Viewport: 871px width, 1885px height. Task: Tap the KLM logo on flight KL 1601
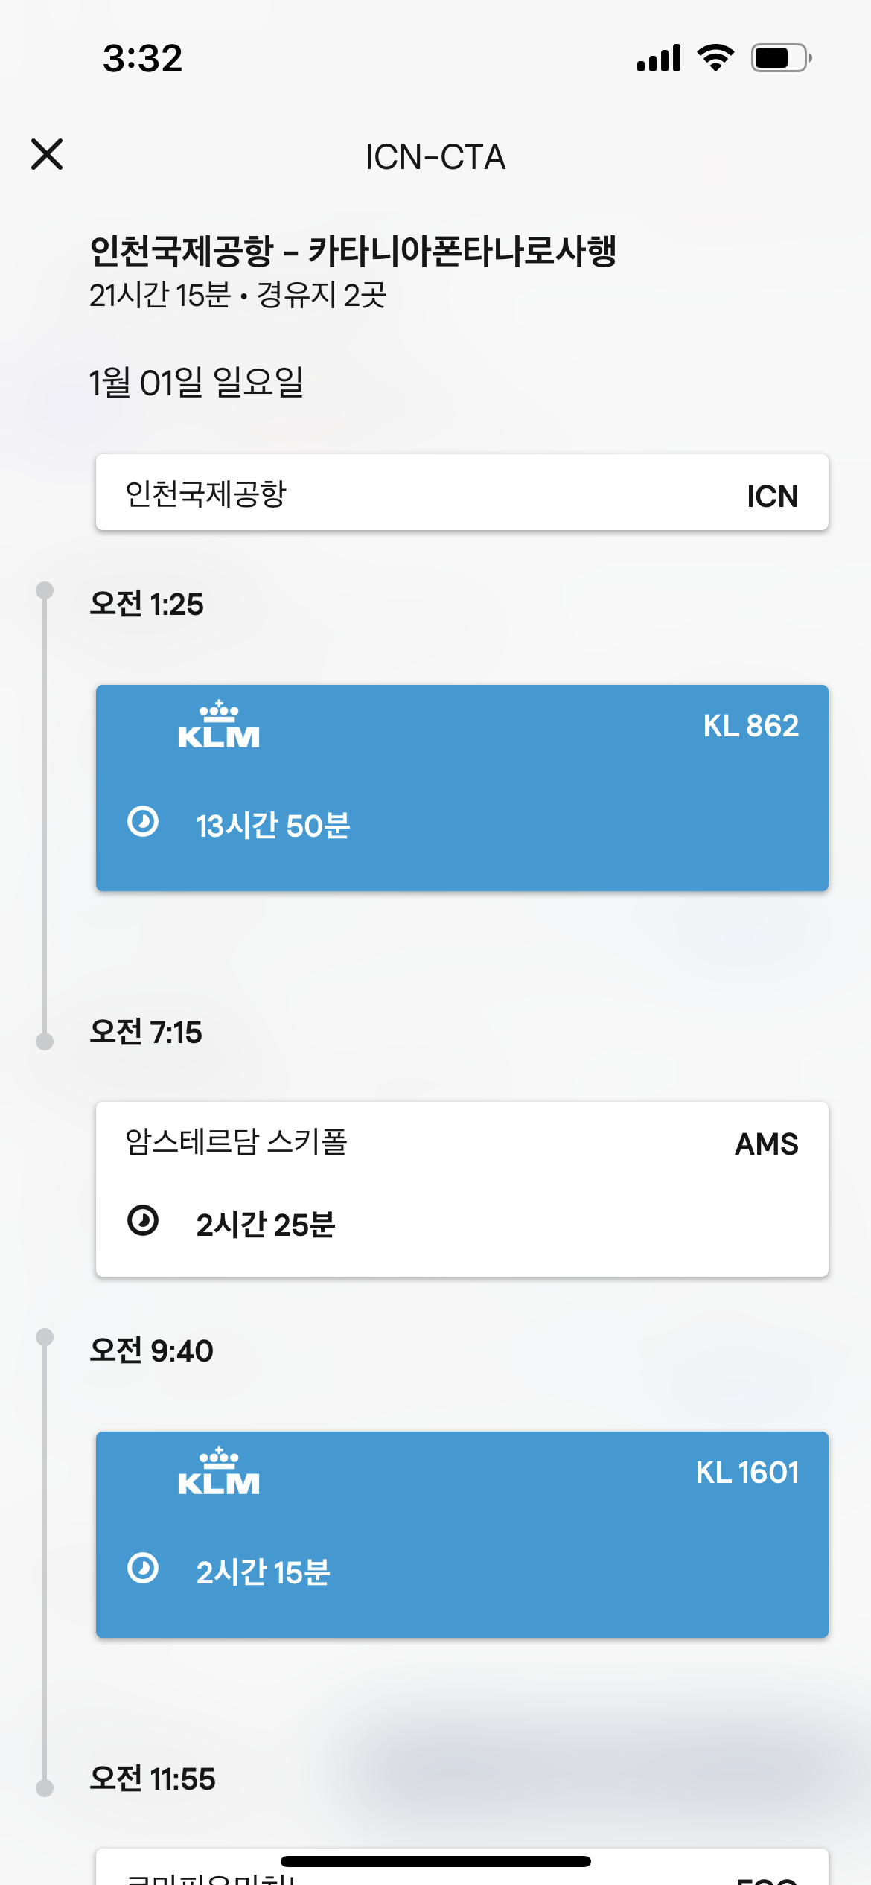click(x=218, y=1472)
